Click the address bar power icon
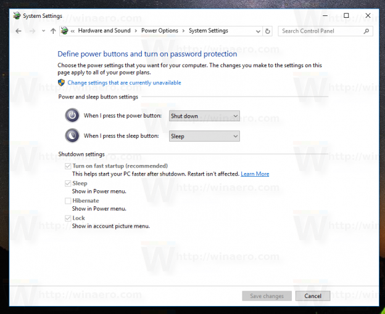 64,31
